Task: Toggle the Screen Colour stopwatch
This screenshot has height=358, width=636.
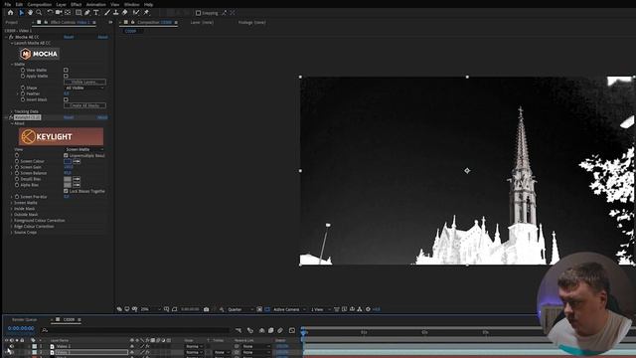Action: point(17,161)
